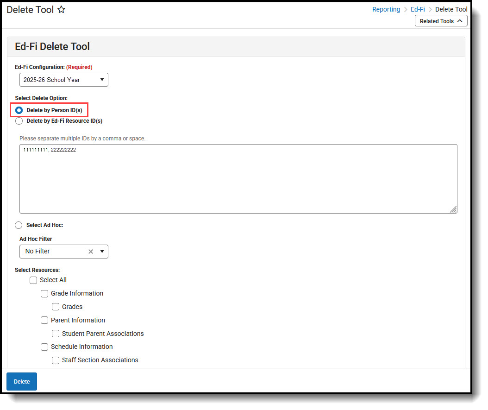Click the Ad Hoc Filter label
Image resolution: width=488 pixels, height=410 pixels.
(x=36, y=239)
